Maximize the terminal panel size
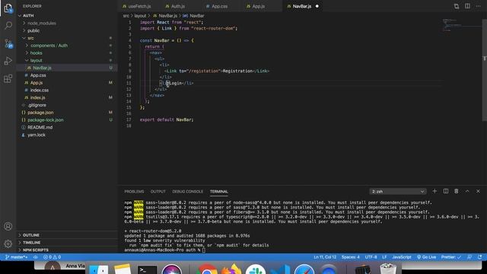 coord(467,191)
